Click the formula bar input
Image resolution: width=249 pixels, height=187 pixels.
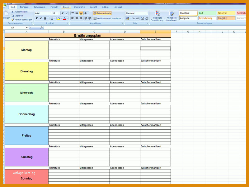[x=144, y=28]
